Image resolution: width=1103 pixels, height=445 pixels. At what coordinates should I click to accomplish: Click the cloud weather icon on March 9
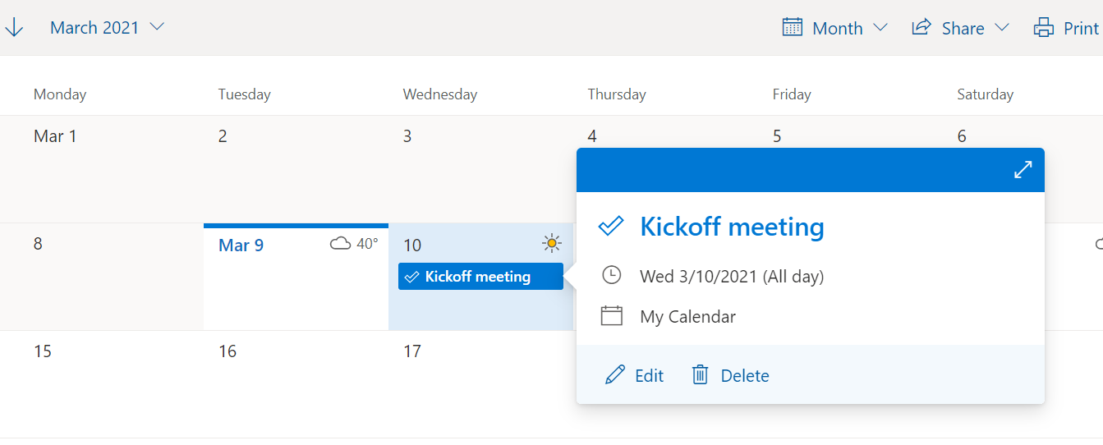340,243
